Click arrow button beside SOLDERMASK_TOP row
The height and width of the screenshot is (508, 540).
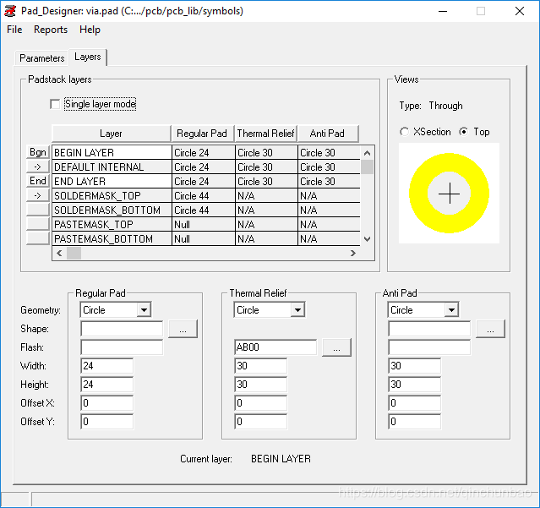pos(38,195)
